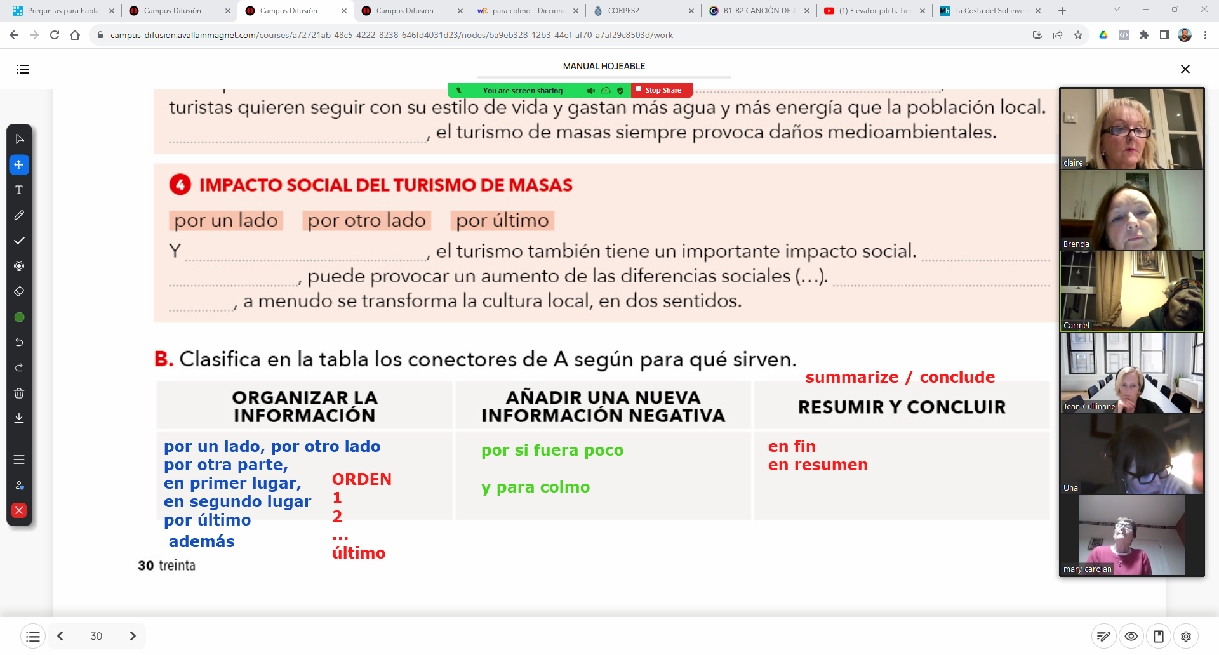The height and width of the screenshot is (655, 1219).
Task: Click the page number 30 field
Action: point(97,636)
